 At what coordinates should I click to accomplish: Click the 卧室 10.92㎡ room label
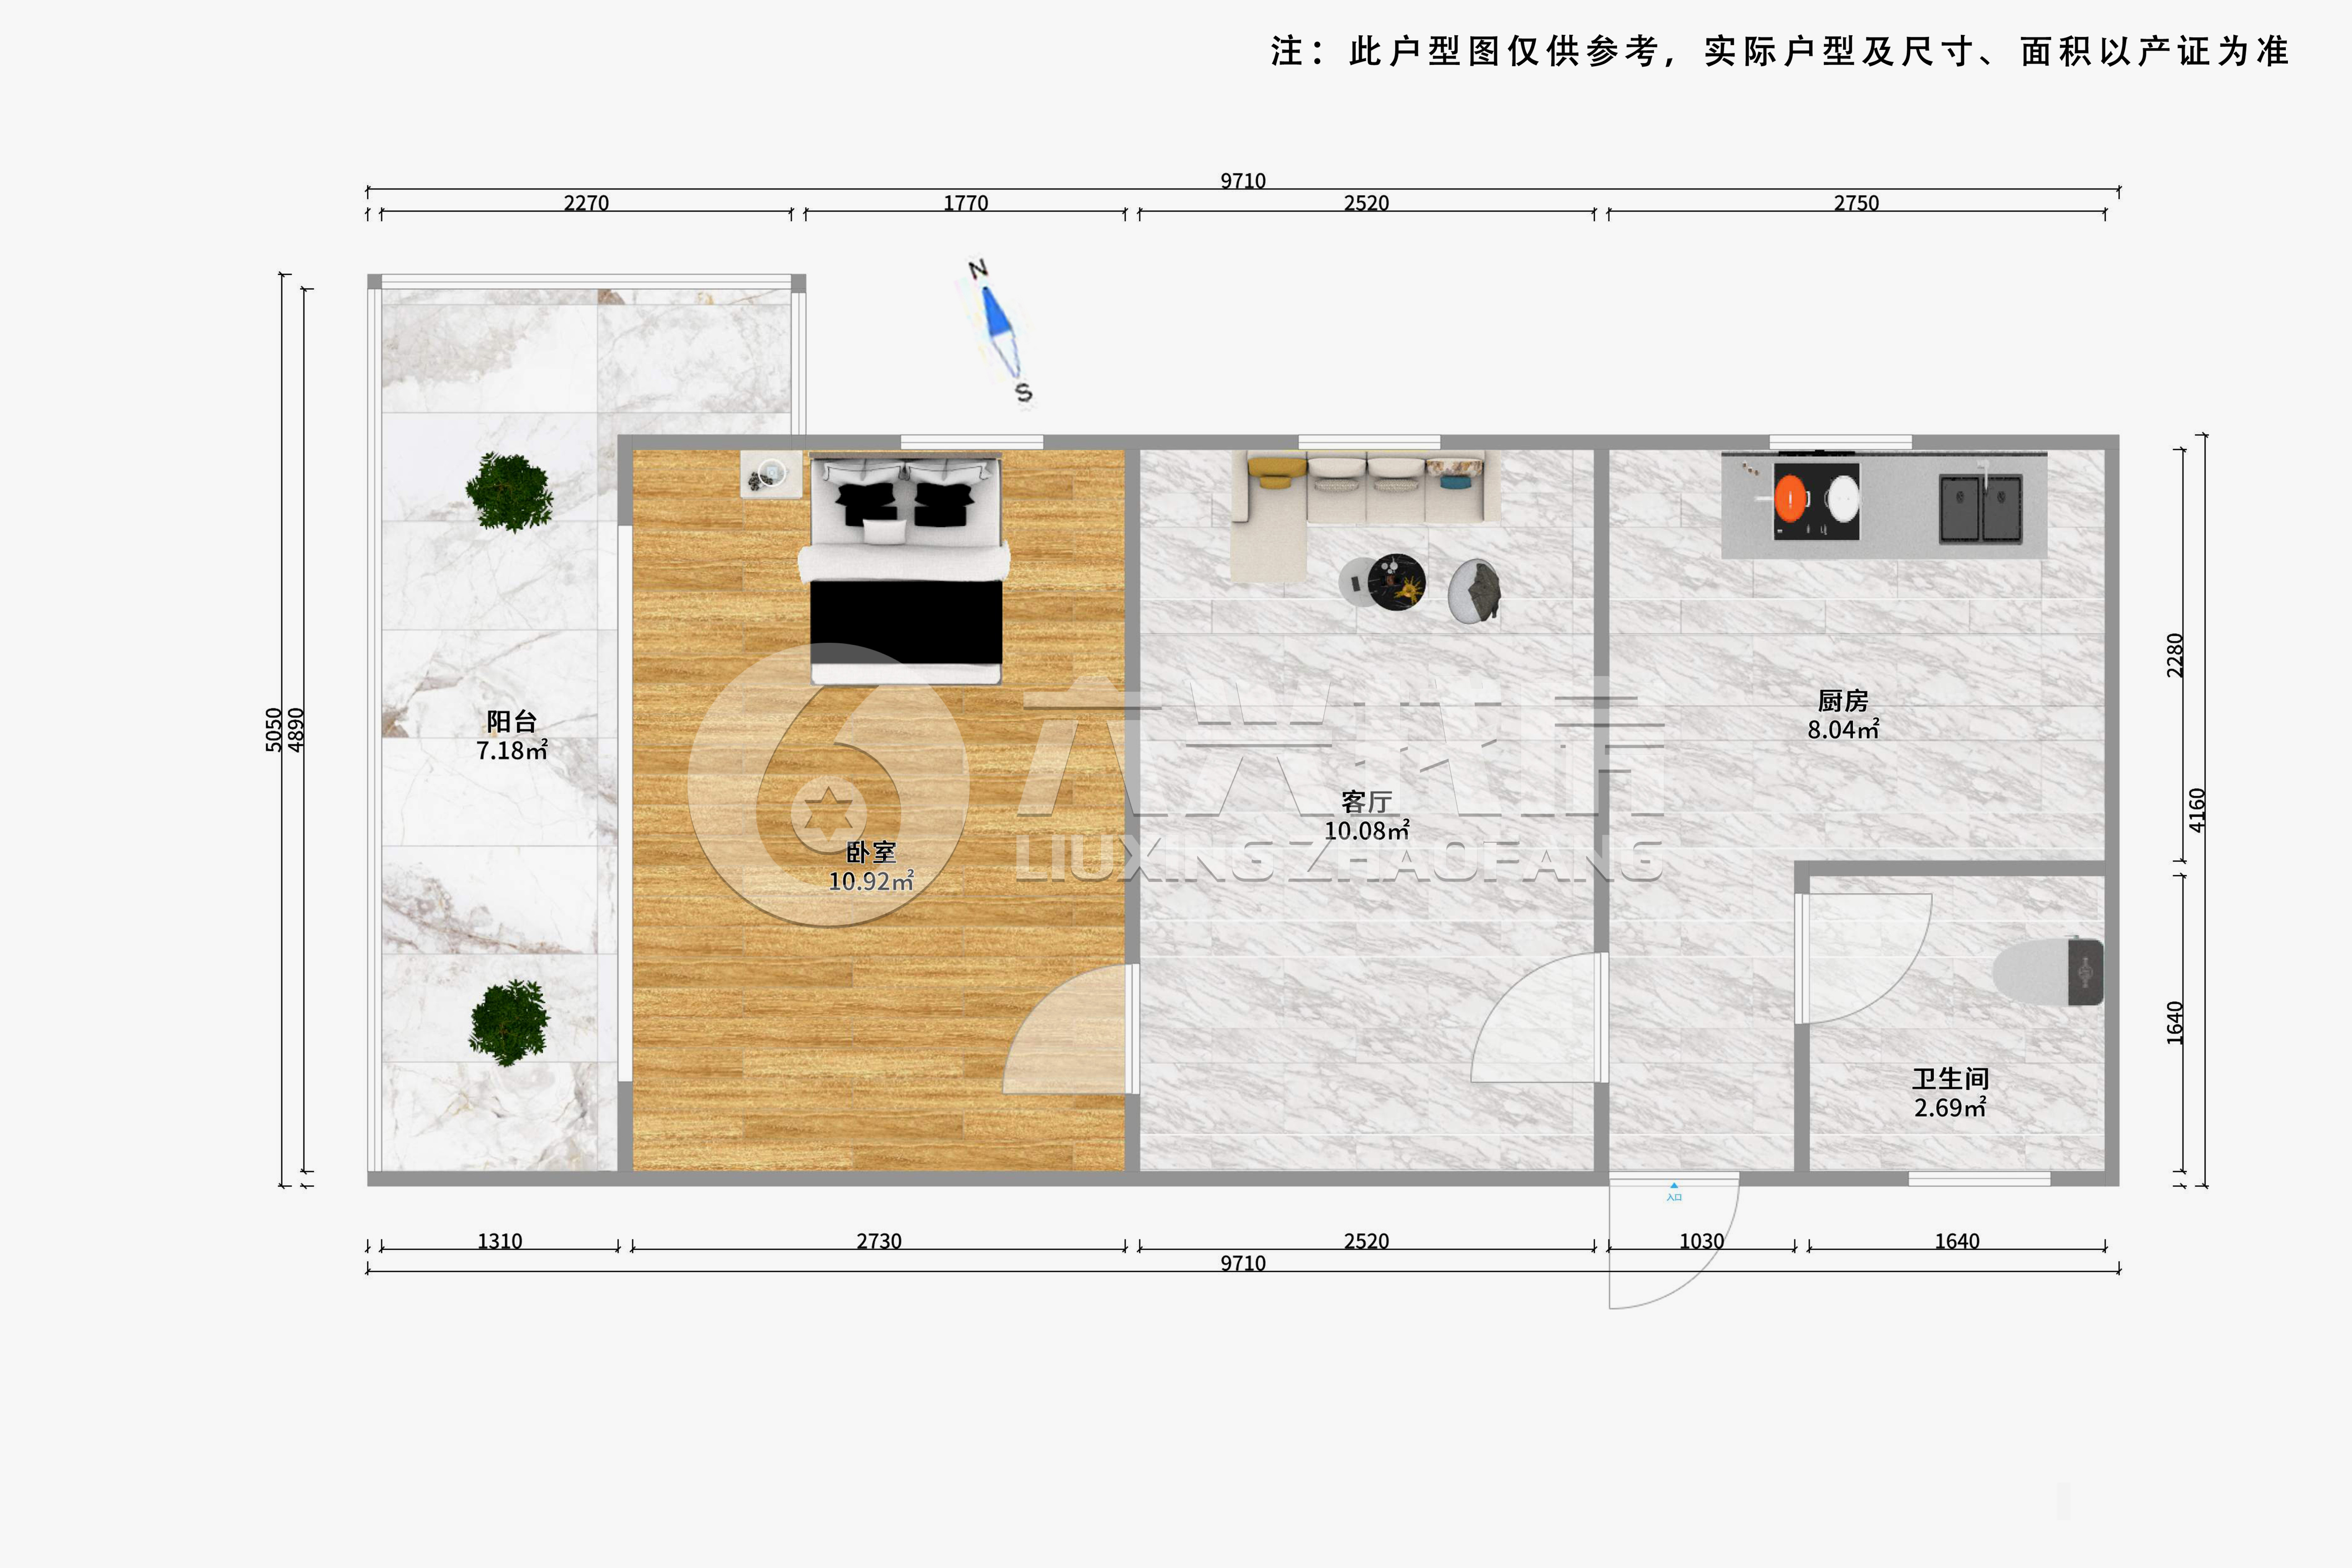[871, 867]
